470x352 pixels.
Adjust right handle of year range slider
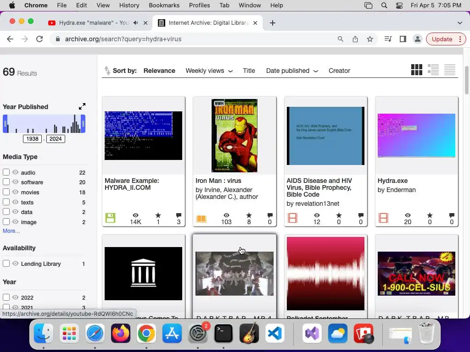pyautogui.click(x=84, y=124)
